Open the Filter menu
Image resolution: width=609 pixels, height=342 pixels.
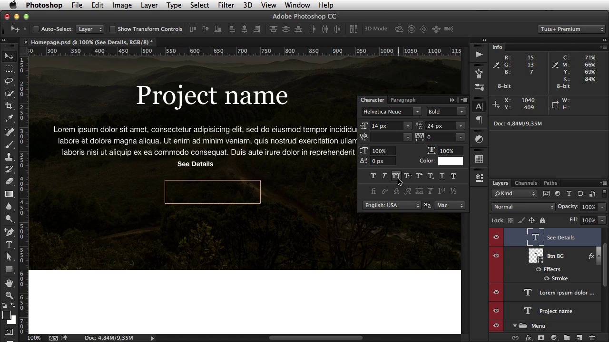coord(226,5)
